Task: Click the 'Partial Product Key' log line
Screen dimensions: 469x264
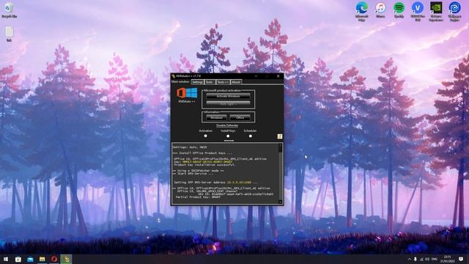Action: (198, 197)
